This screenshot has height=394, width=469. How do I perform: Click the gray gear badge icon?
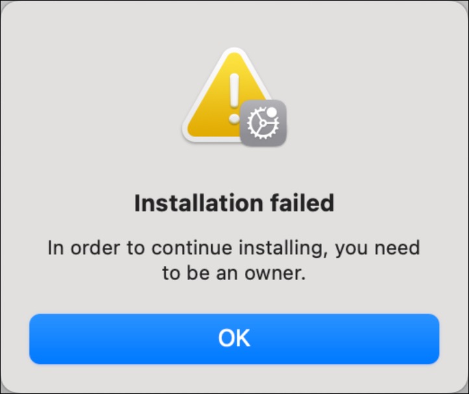click(x=263, y=123)
